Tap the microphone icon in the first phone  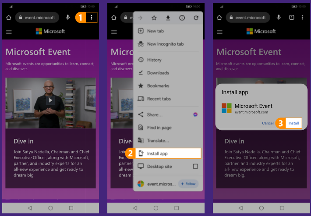tap(68, 18)
